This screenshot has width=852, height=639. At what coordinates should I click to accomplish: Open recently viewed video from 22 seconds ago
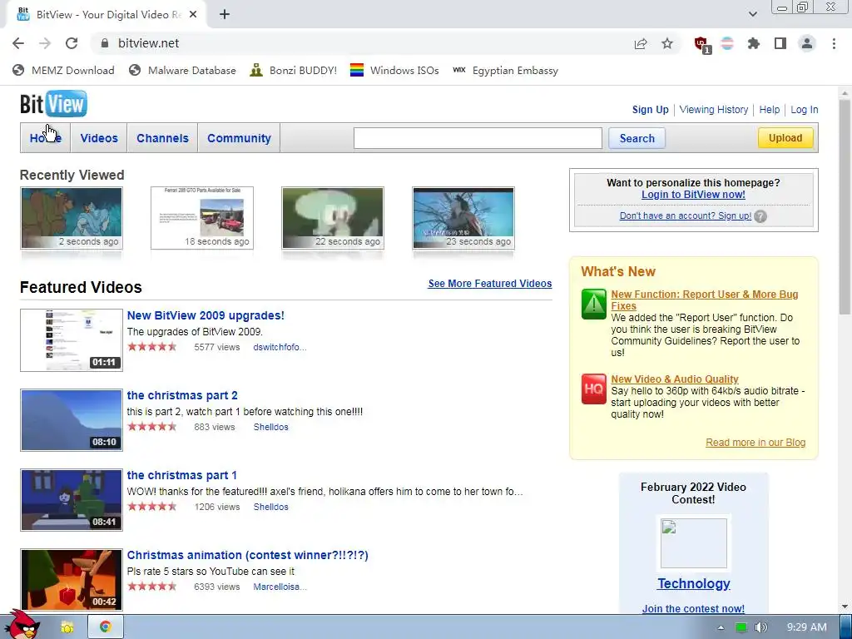point(333,218)
